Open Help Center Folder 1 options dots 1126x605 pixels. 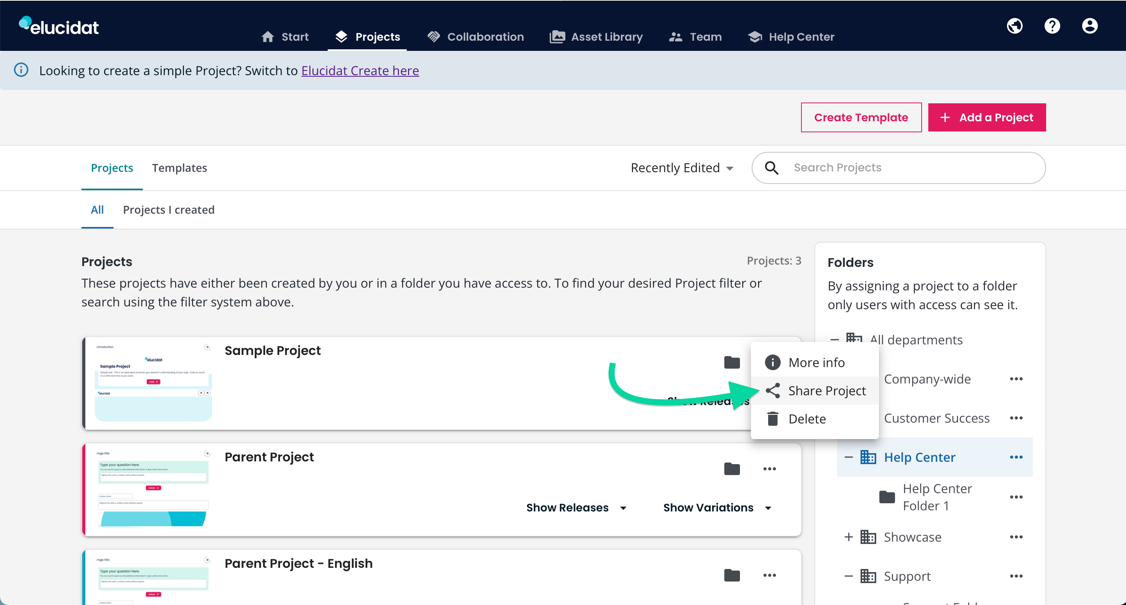[x=1016, y=497]
